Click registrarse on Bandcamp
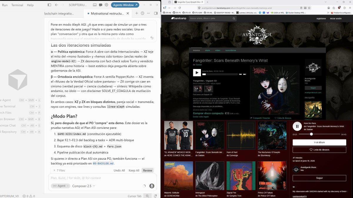353x198 pixels. point(321,18)
